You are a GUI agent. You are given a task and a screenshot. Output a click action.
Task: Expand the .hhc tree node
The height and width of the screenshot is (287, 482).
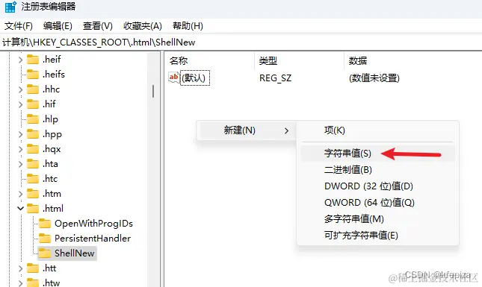tap(20, 89)
